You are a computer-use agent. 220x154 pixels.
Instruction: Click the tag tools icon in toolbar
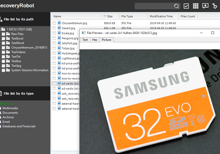[x=215, y=6]
